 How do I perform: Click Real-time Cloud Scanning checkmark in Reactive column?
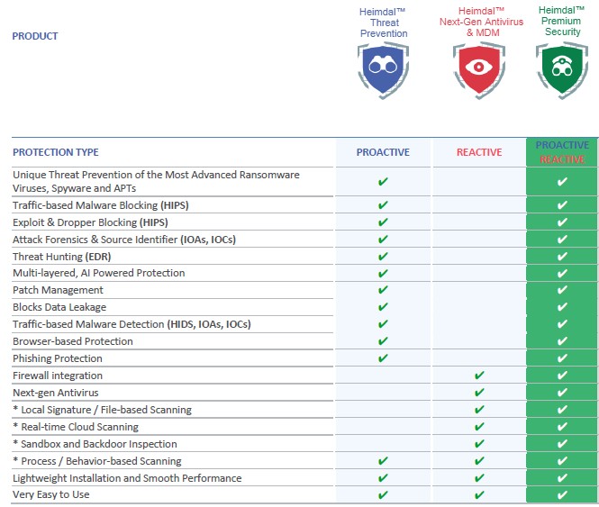pyautogui.click(x=479, y=427)
